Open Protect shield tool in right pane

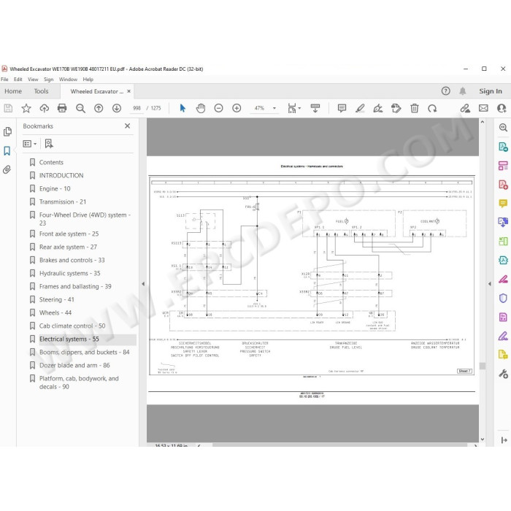pyautogui.click(x=503, y=298)
